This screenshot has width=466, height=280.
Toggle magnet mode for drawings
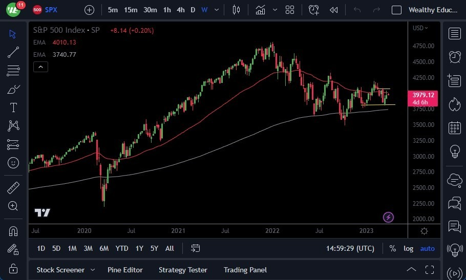[x=13, y=231]
